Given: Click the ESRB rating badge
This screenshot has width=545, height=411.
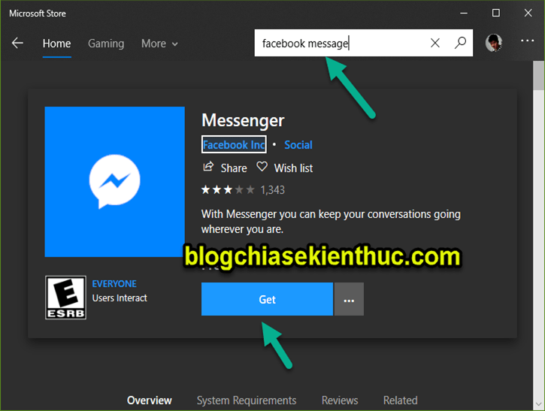Looking at the screenshot, I should (65, 298).
